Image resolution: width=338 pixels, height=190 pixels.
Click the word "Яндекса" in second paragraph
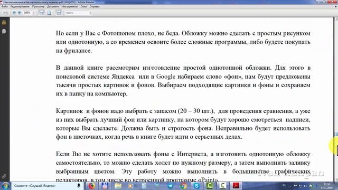(123, 77)
